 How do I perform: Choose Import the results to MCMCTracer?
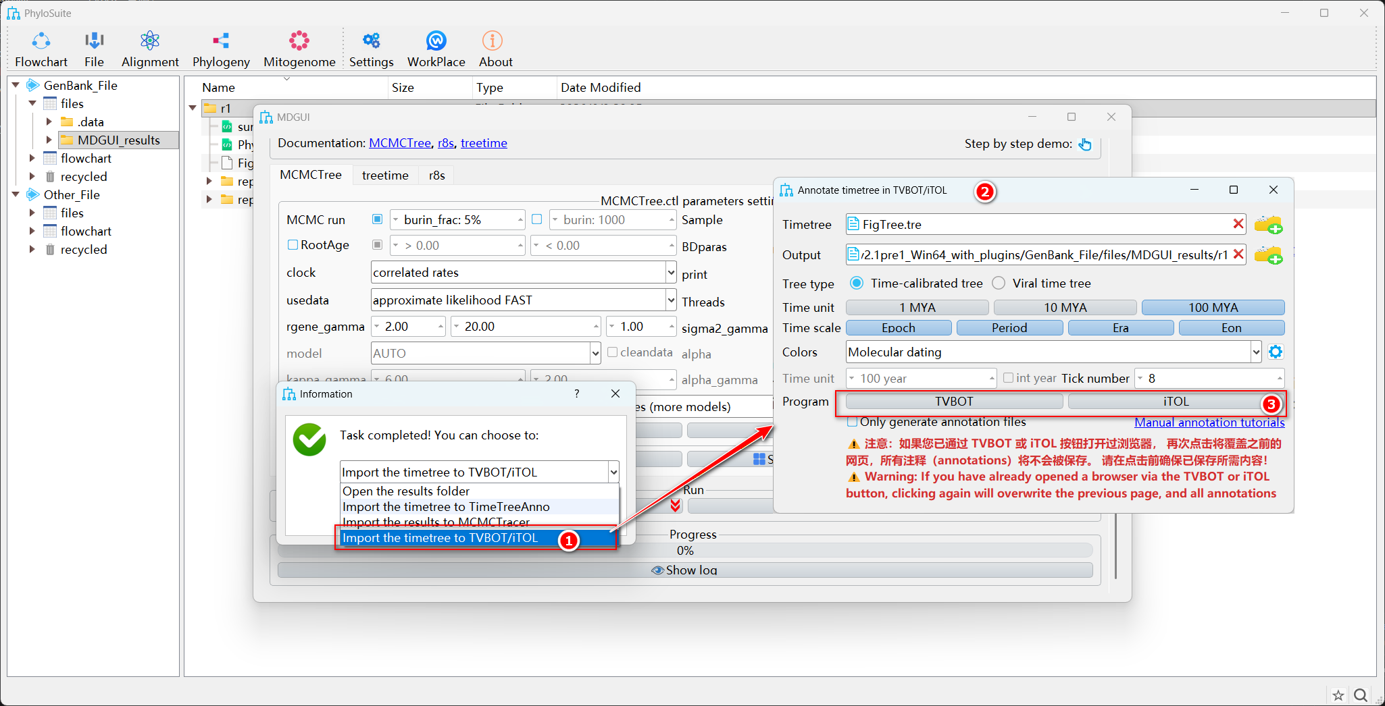click(x=479, y=522)
